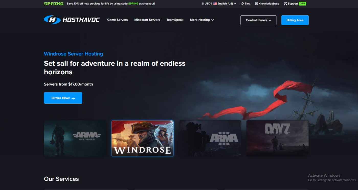Screen dimensions: 358x190
Task: Select the Arma Reforger game thumbnail
Action: click(x=75, y=138)
